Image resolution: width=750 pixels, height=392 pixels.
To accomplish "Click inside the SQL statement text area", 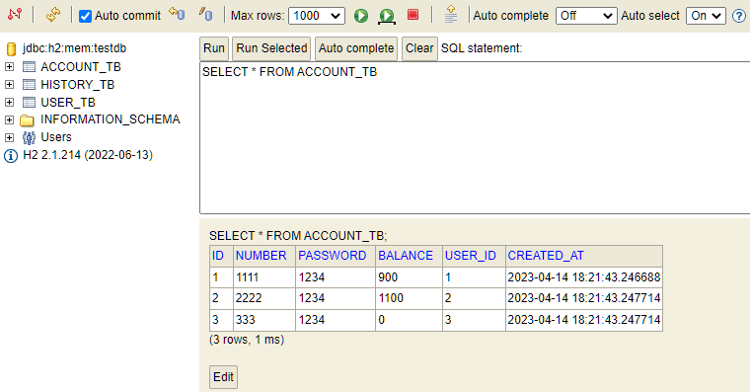I will [x=475, y=138].
